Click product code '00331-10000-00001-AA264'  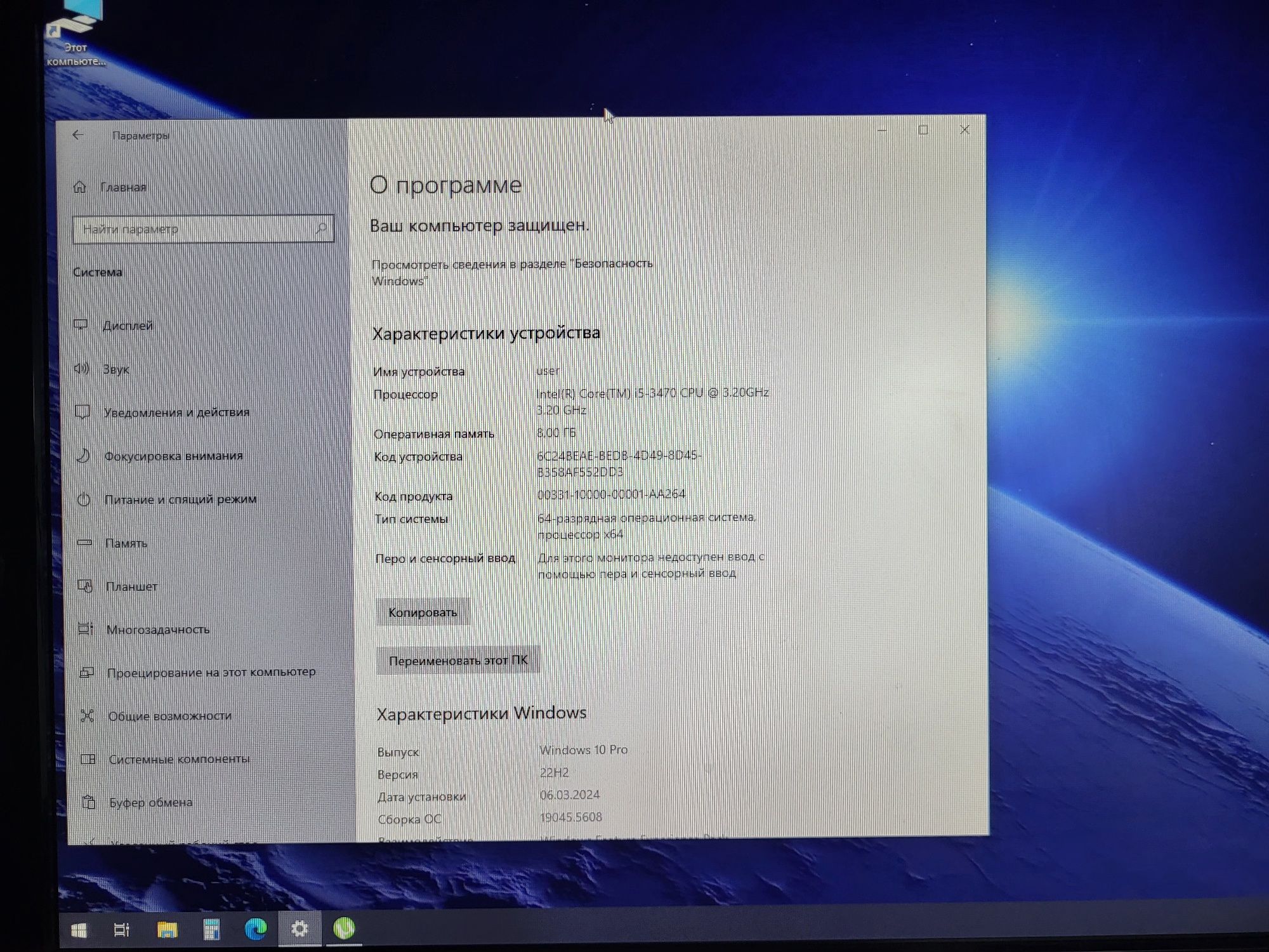pos(611,494)
